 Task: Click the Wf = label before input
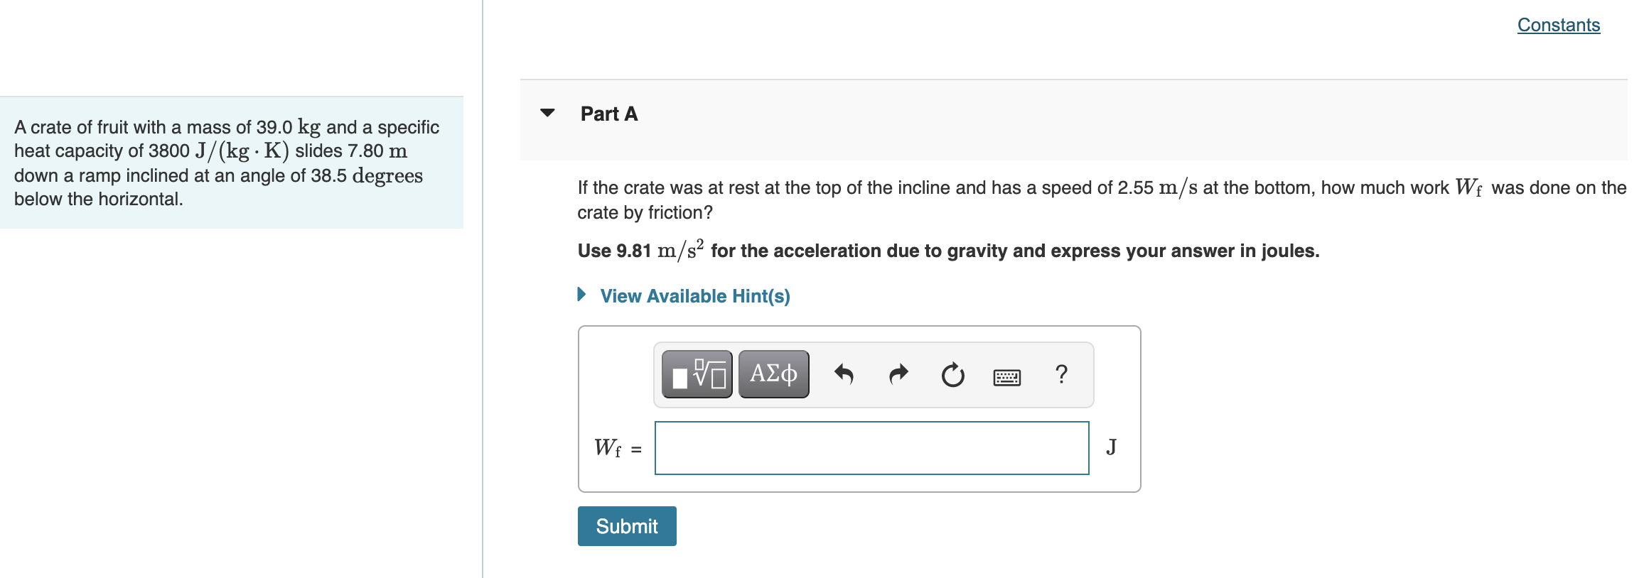pos(618,448)
